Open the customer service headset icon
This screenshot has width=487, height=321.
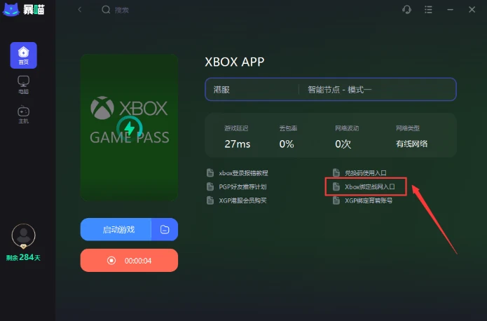(406, 10)
